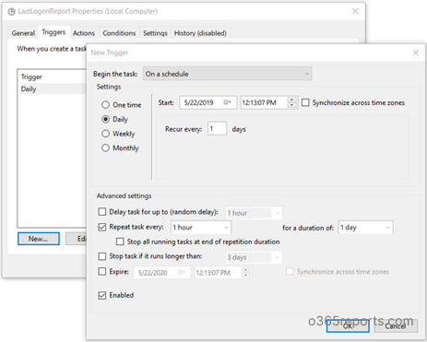Enable Delay task for up to random delay

point(101,212)
